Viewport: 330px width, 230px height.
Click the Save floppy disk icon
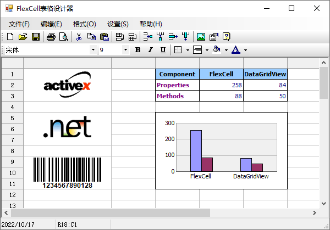click(x=36, y=37)
